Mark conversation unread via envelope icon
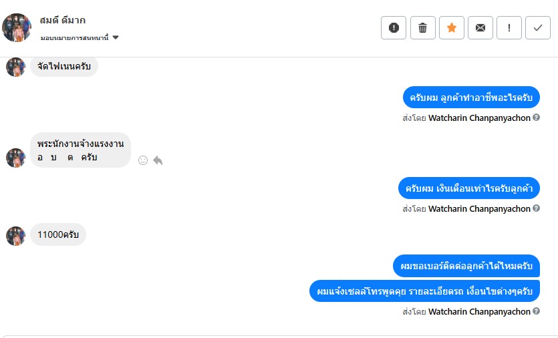The width and height of the screenshot is (558, 338). (480, 27)
